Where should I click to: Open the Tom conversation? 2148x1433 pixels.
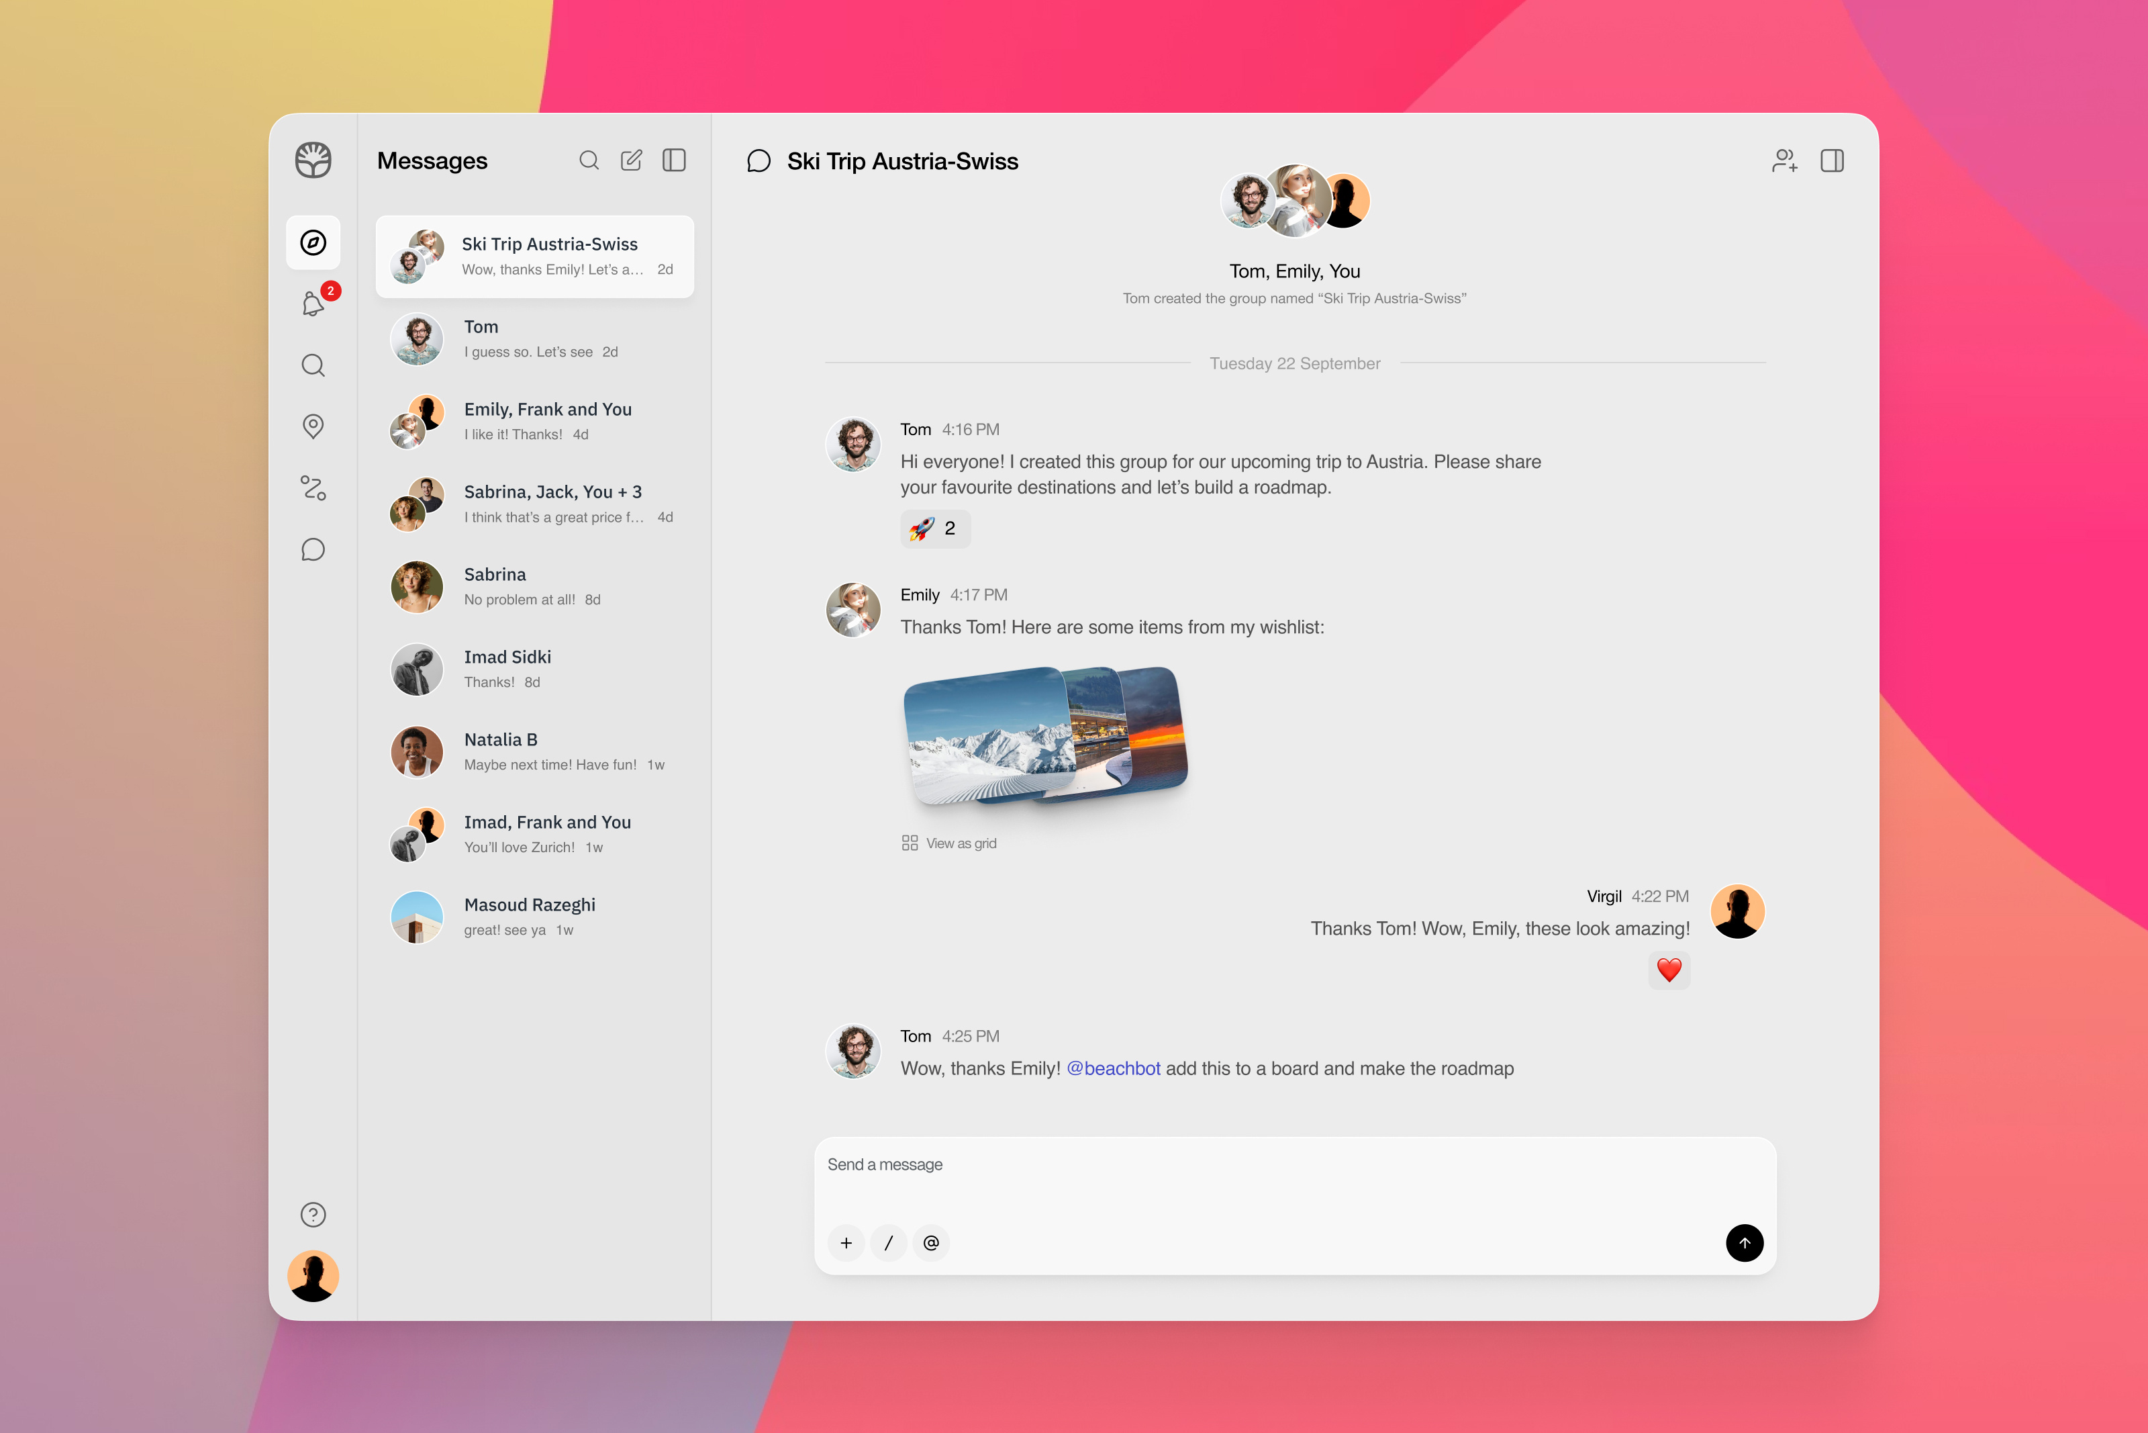click(535, 339)
